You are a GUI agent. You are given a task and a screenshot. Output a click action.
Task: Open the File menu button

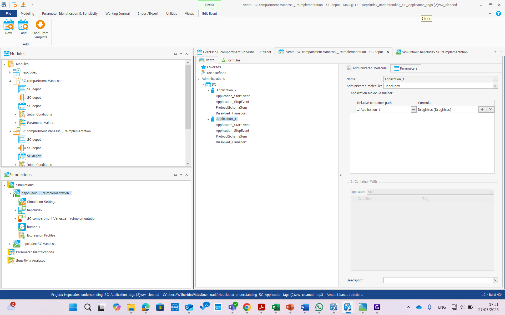coord(8,14)
